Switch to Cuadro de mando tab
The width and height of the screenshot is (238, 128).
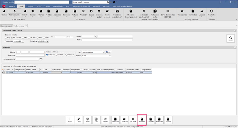(x=7, y=26)
